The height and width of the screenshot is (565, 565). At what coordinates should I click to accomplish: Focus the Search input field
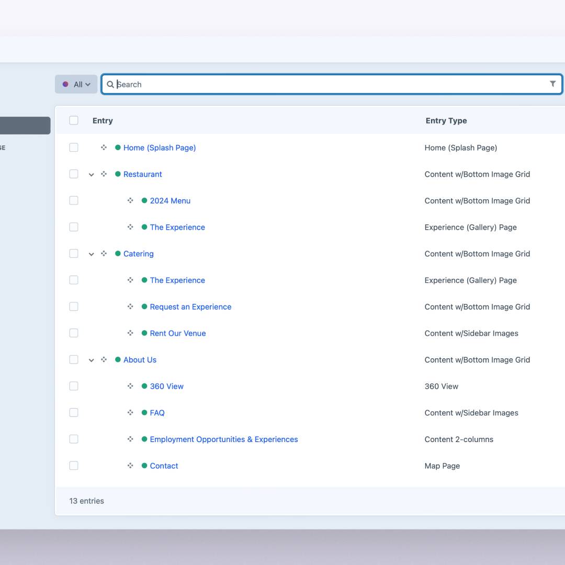click(x=330, y=84)
